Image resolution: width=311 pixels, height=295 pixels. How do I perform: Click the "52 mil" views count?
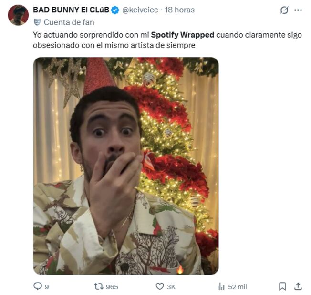tap(237, 287)
